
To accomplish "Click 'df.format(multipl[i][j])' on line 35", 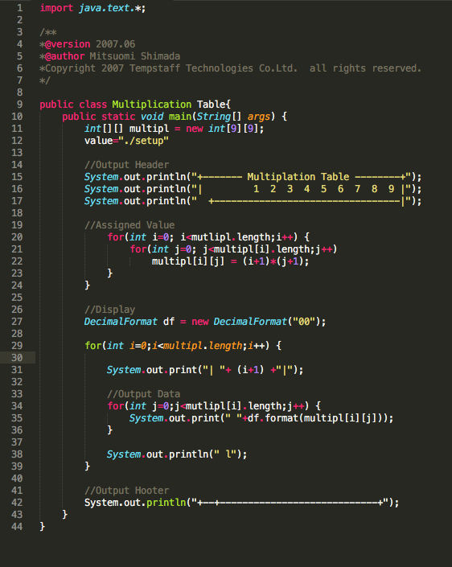I will click(315, 418).
